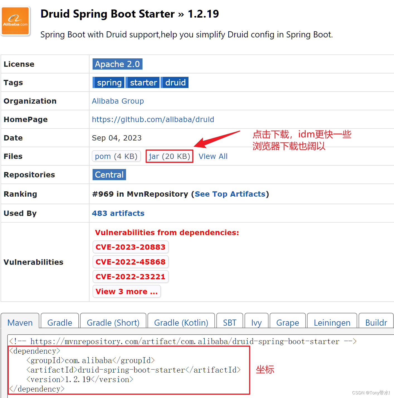Switch to the SBT tab
Viewport: 394px width, 398px height.
tap(230, 323)
